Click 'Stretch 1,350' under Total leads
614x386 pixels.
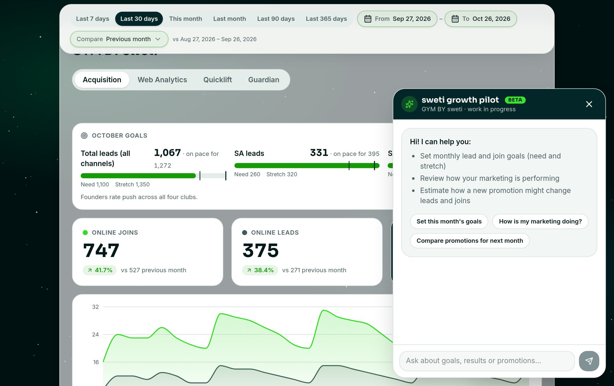pyautogui.click(x=132, y=185)
